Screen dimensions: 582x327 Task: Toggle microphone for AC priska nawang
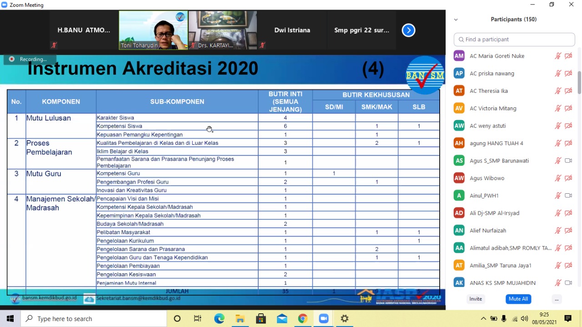[x=558, y=73]
